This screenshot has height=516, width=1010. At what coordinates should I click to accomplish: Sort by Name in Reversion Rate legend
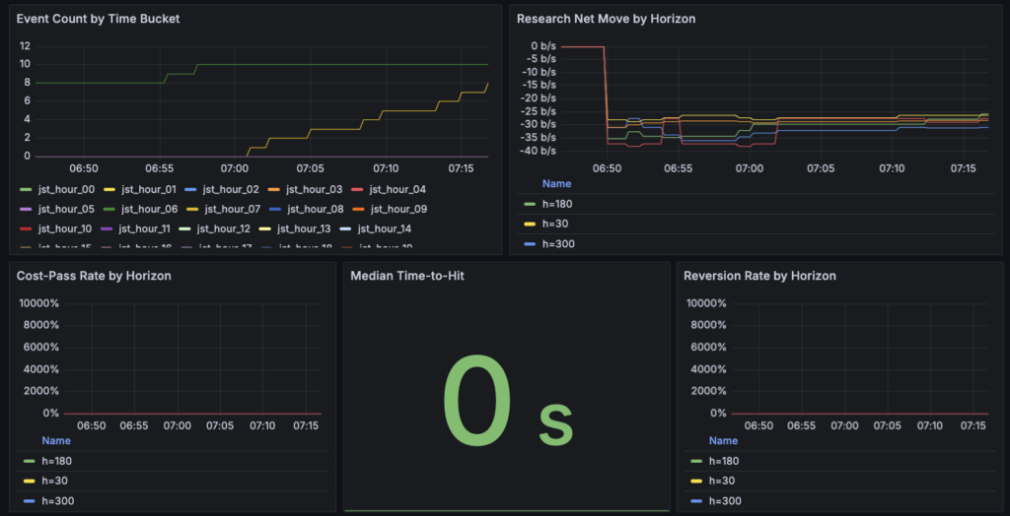[x=723, y=440]
